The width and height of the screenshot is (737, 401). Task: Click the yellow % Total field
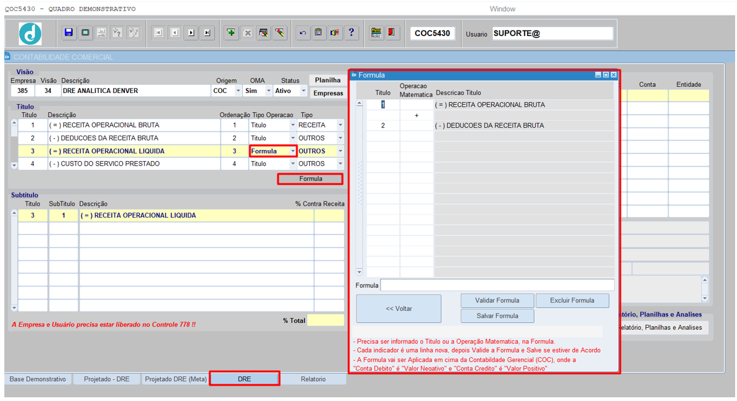coord(325,320)
